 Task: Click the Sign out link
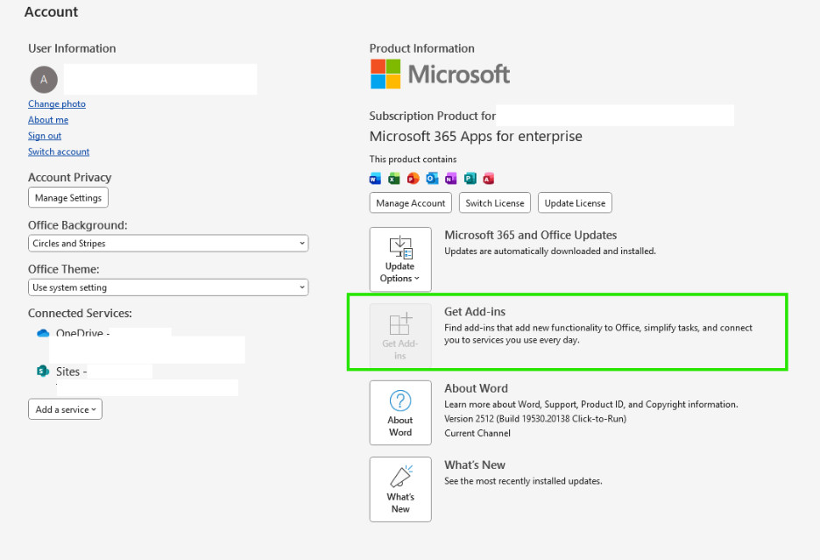point(45,136)
